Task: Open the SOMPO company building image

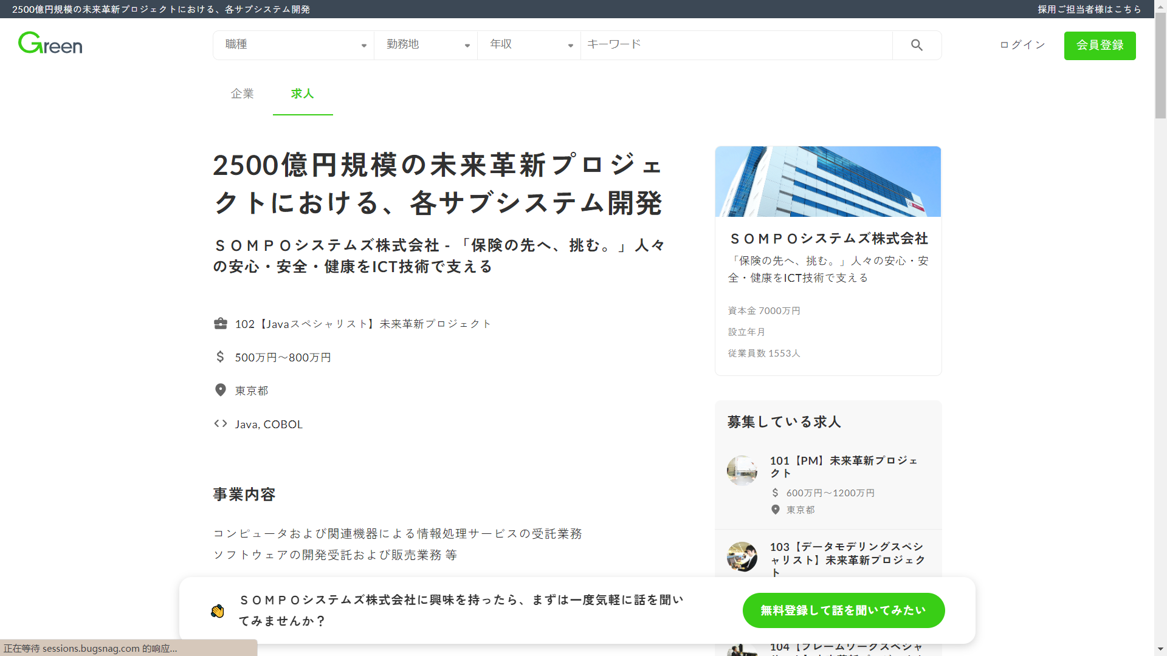Action: (x=828, y=182)
